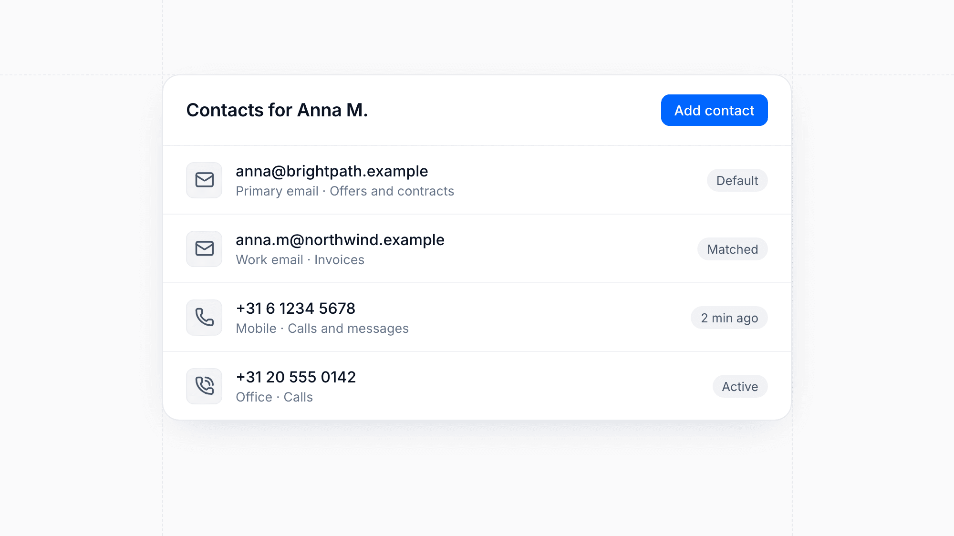Click the 'Office · Calls' subtitle
This screenshot has height=536, width=954.
coord(274,397)
